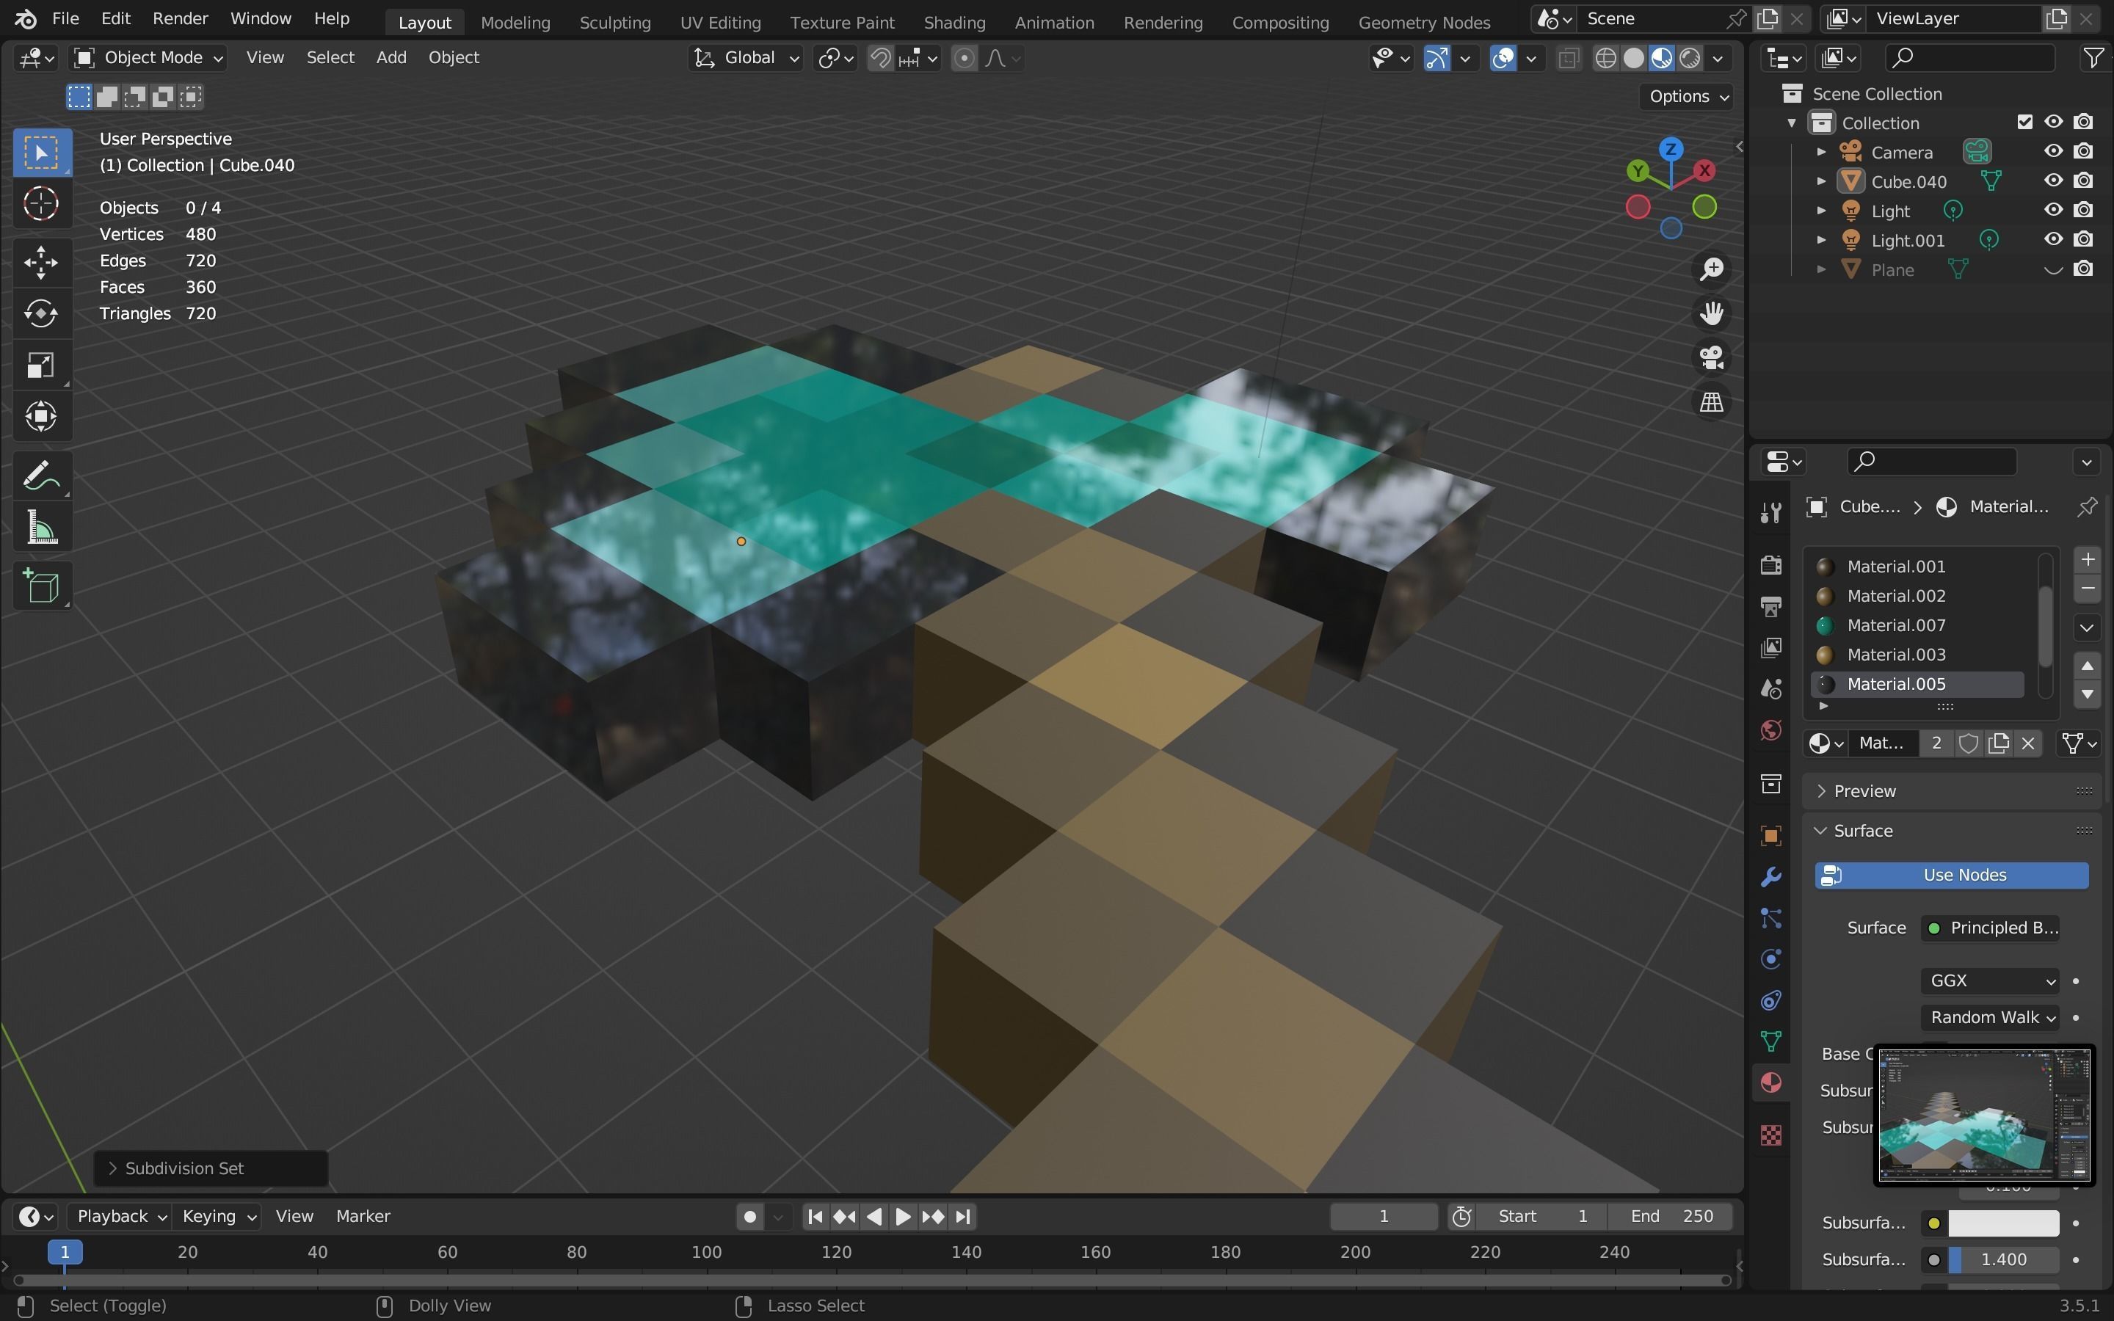
Task: Switch to Shading workspace tab
Action: 954,23
